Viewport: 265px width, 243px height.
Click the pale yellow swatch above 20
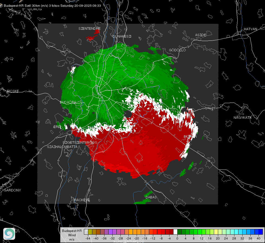click(x=216, y=232)
